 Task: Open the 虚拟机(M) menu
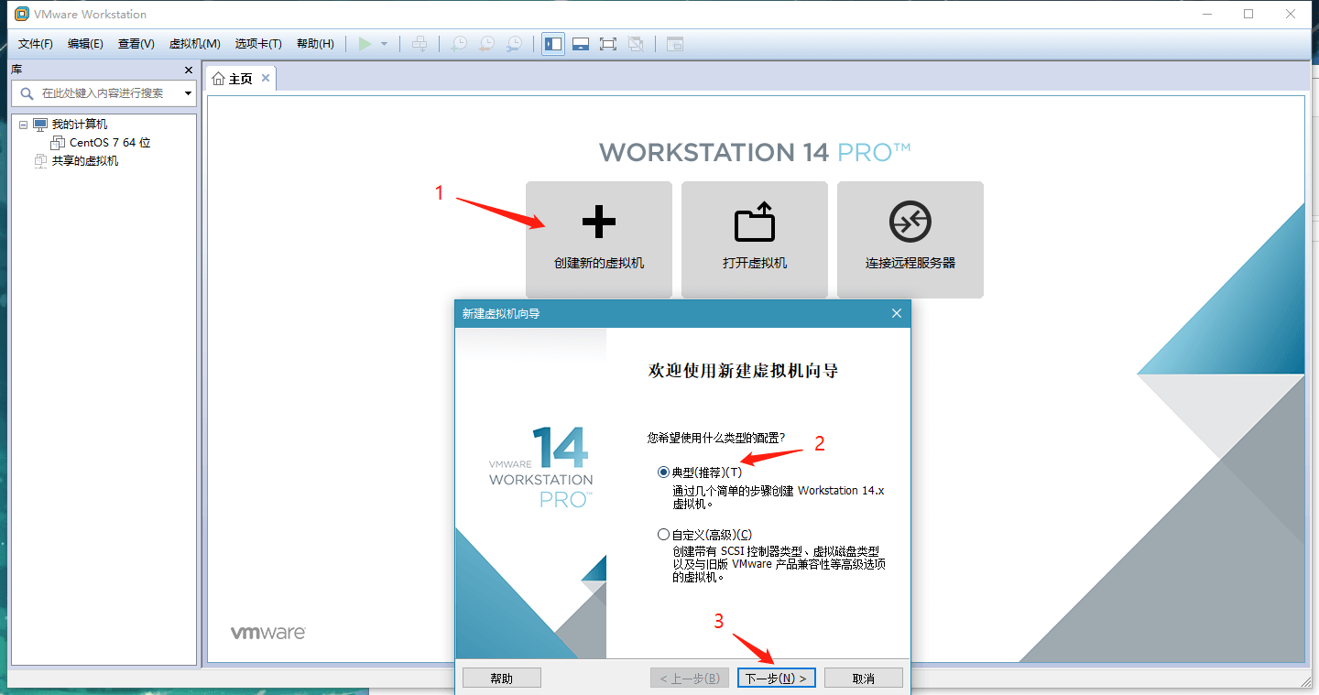click(194, 44)
